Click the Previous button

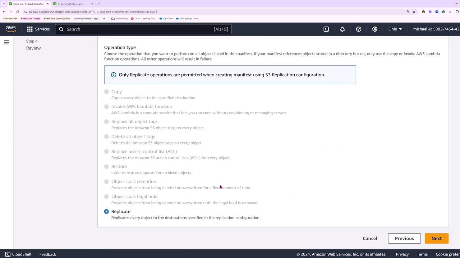coord(404,238)
